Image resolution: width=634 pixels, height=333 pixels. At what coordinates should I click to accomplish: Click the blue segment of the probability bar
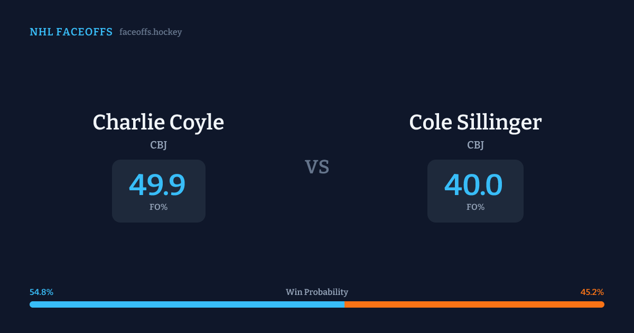[x=185, y=304]
